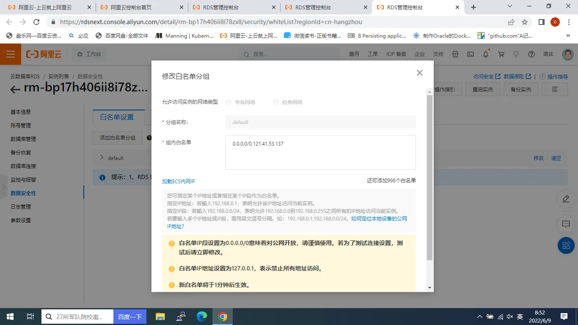The image size is (578, 325).
Task: Click the light bulb icon in header
Action: click(x=516, y=54)
